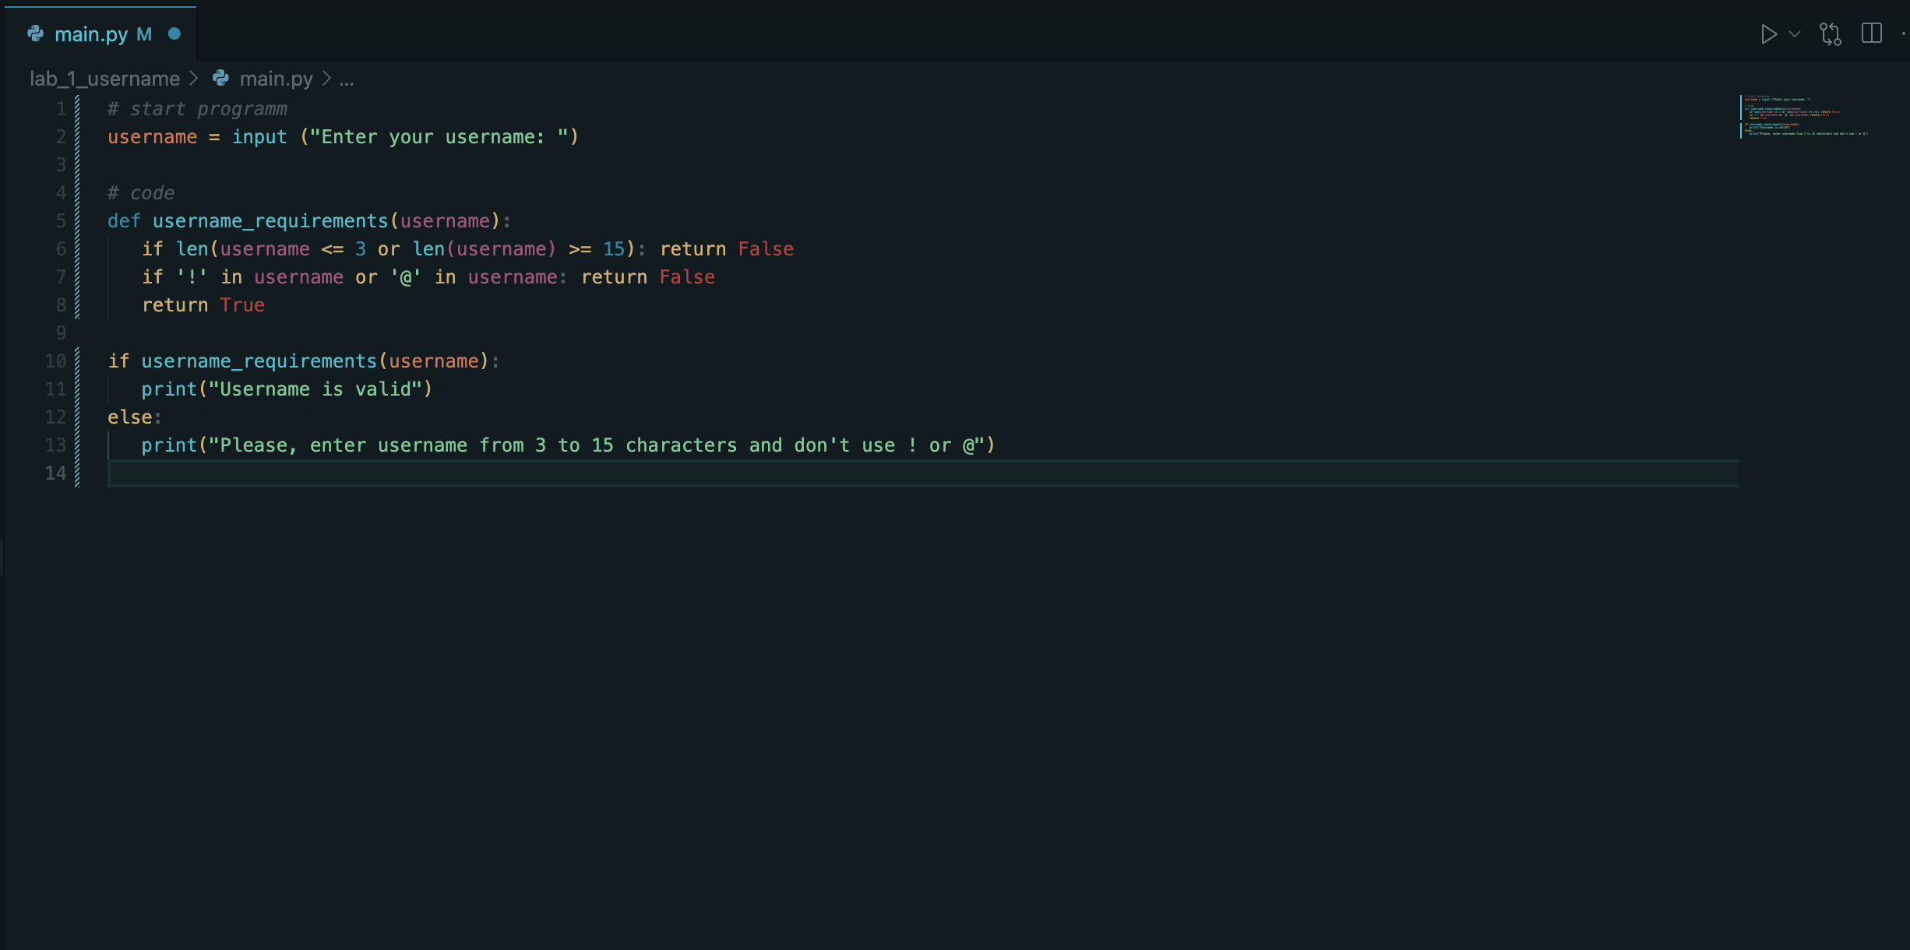
Task: Click the modified M indicator on tab
Action: [x=144, y=34]
